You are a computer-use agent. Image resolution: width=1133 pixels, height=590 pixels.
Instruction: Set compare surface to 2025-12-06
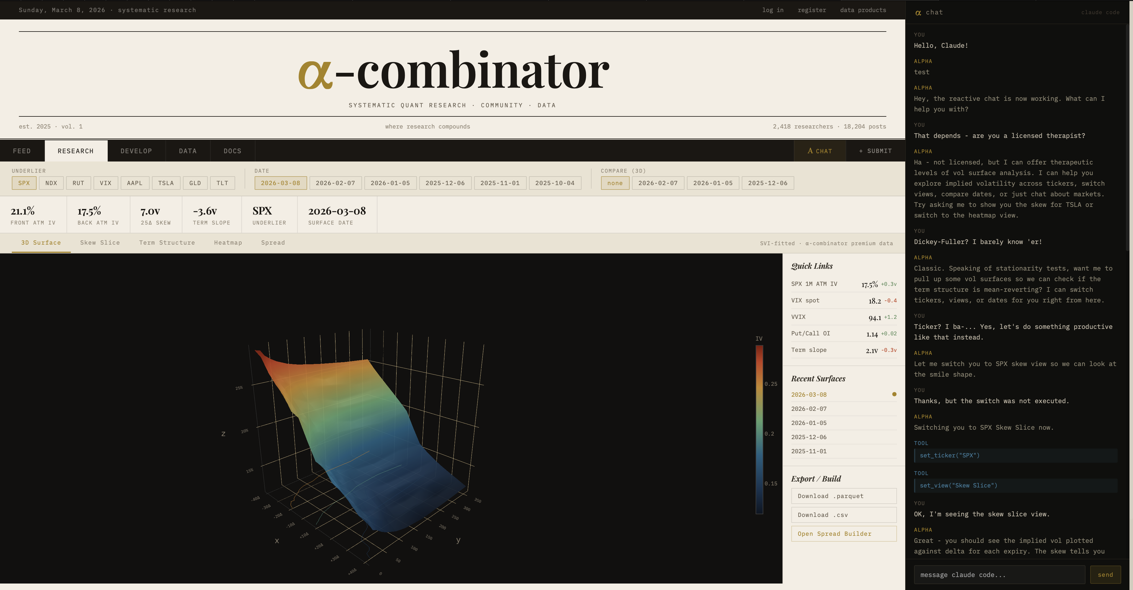point(767,183)
